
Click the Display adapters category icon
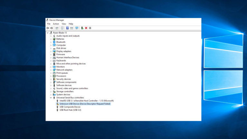[x=54, y=51]
